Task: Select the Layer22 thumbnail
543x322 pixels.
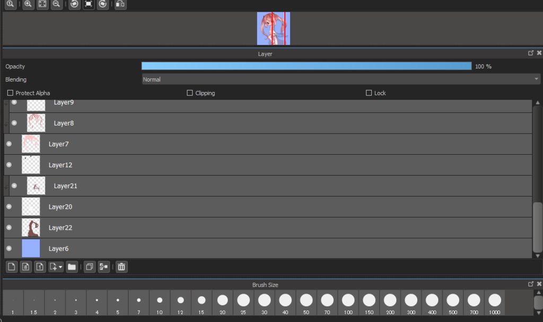Action: click(31, 228)
